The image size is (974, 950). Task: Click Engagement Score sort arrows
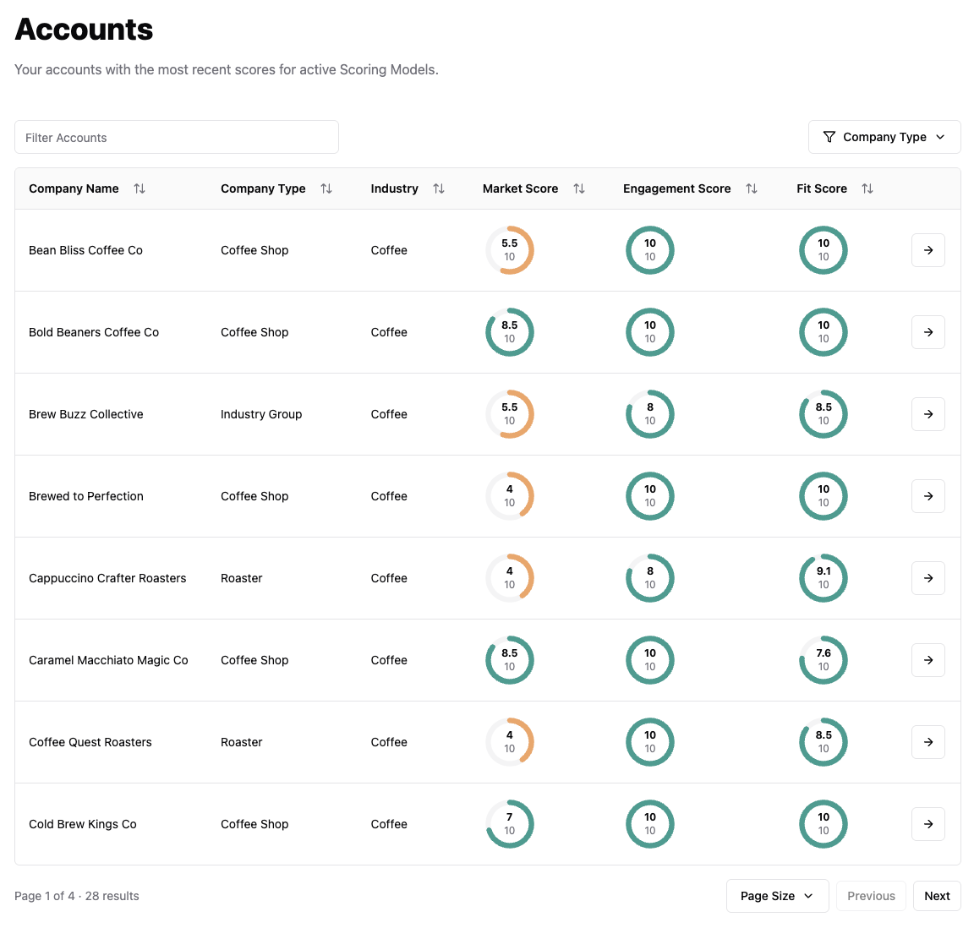coord(752,188)
